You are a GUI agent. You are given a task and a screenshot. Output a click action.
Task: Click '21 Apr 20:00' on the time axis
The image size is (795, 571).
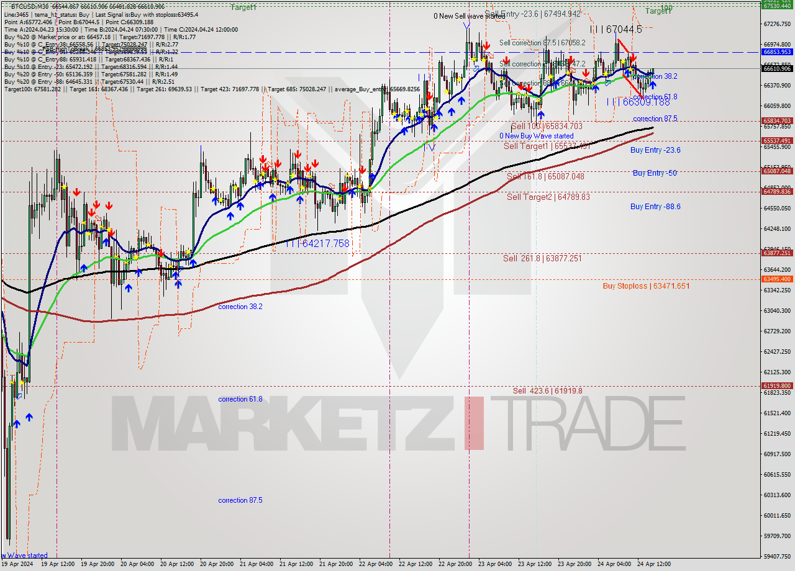pyautogui.click(x=336, y=564)
